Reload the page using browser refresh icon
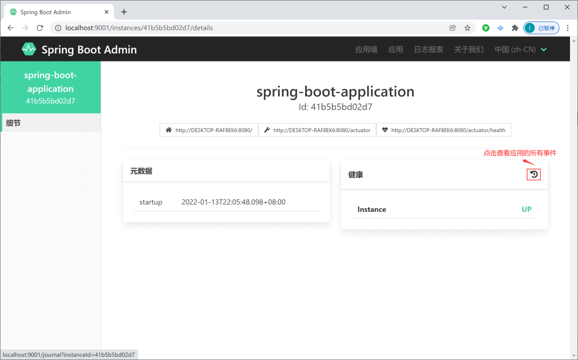The width and height of the screenshot is (578, 360). 40,28
